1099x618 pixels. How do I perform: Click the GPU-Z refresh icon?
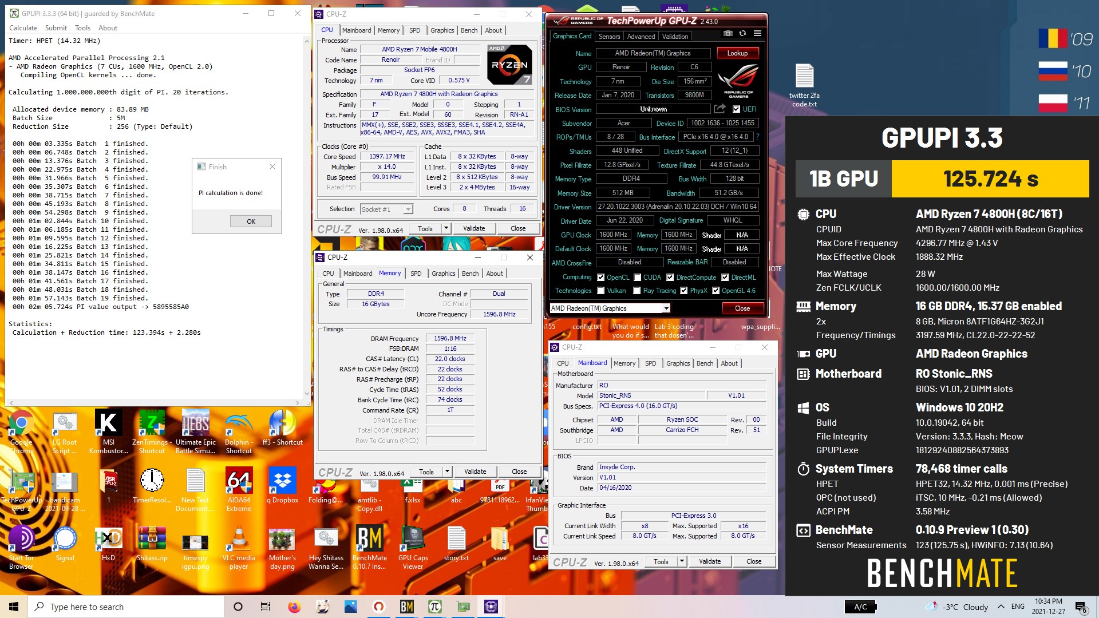[x=742, y=34]
